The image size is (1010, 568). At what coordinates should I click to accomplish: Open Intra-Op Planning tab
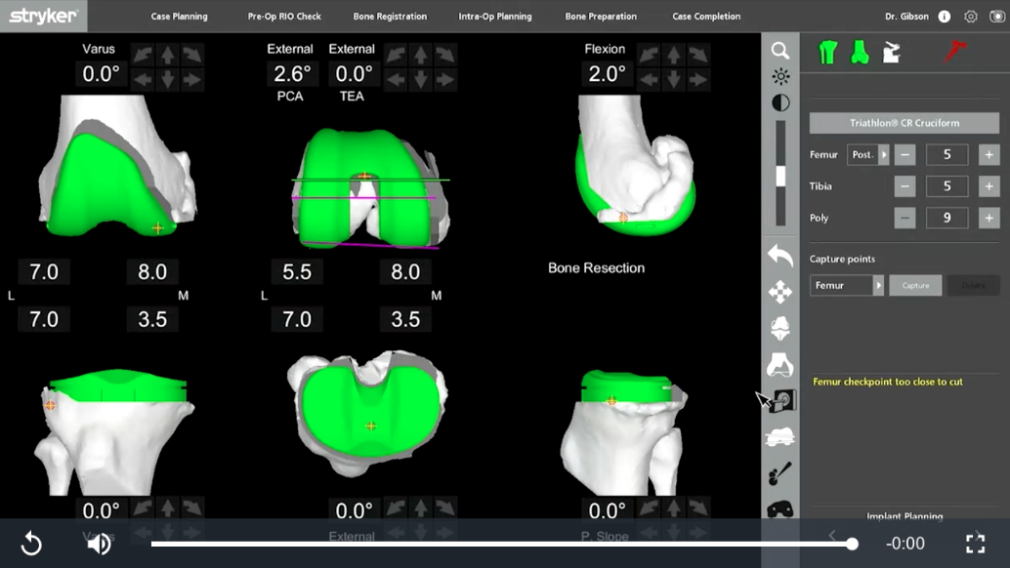coord(494,17)
